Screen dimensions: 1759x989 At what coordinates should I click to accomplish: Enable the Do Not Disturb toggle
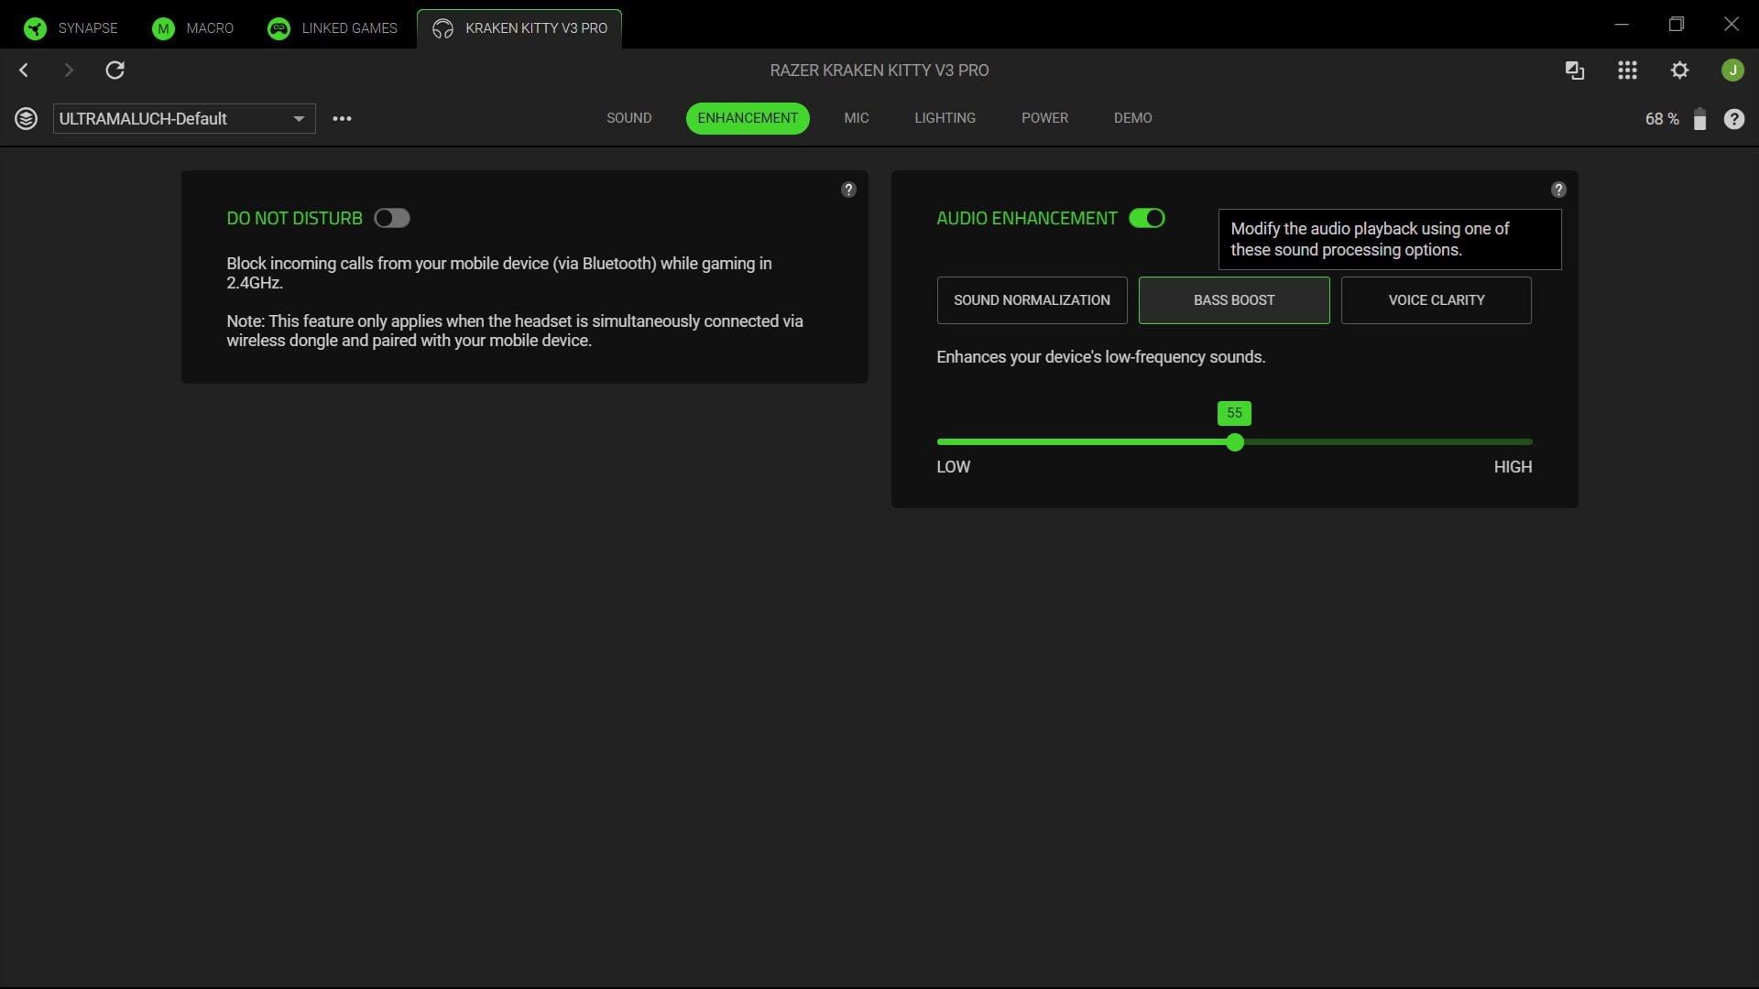[391, 218]
